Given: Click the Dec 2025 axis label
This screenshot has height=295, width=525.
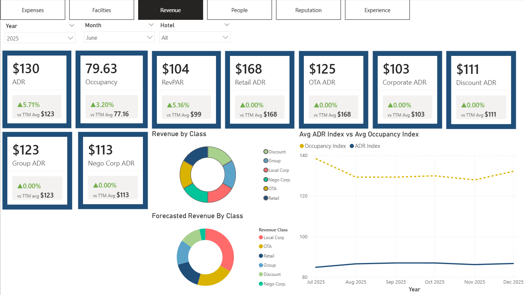Looking at the screenshot, I should coord(513,282).
